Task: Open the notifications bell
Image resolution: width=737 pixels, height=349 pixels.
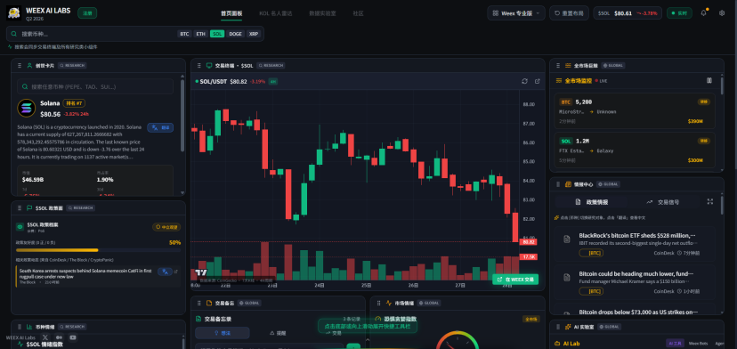Action: tap(704, 13)
